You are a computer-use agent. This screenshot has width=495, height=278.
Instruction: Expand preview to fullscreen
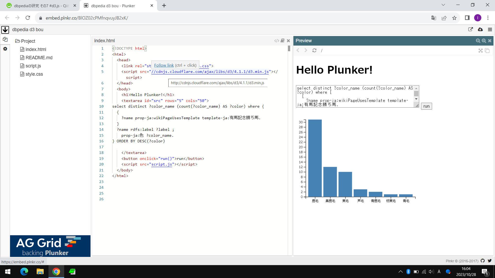(481, 51)
